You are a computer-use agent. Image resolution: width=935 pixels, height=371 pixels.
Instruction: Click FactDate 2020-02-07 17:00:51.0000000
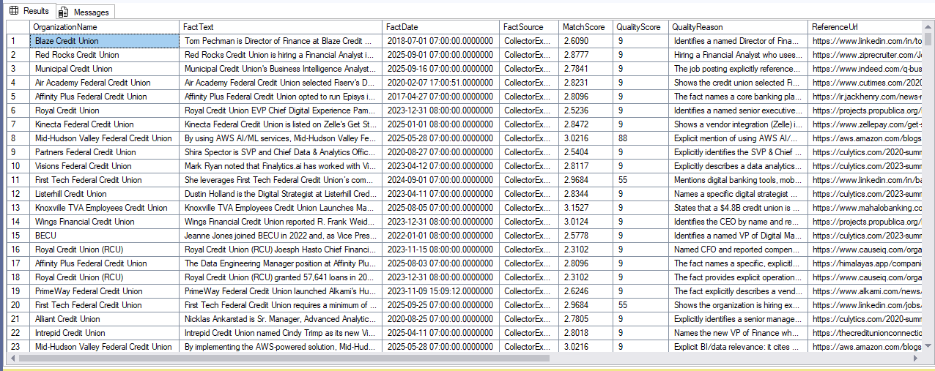point(441,83)
